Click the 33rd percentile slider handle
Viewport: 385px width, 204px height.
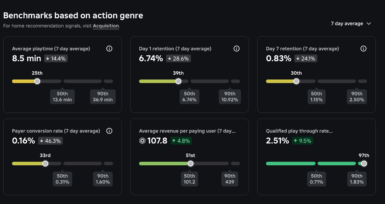45,163
